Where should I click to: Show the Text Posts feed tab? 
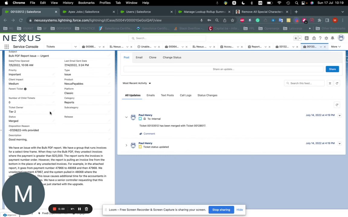point(167,95)
